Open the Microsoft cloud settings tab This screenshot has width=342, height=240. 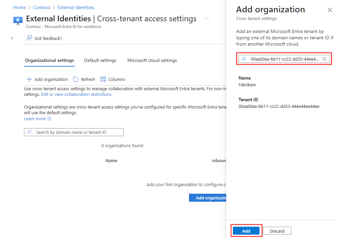(152, 60)
